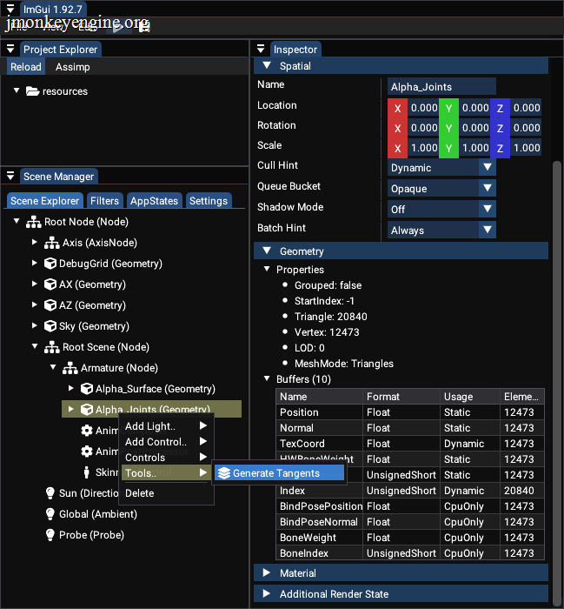Image resolution: width=564 pixels, height=609 pixels.
Task: Click the first Anim control gear icon
Action: (x=87, y=431)
